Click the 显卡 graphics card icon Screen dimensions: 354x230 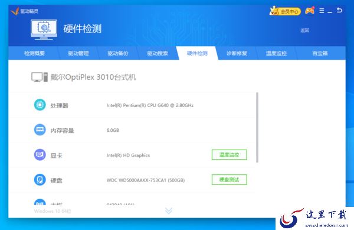pyautogui.click(x=40, y=155)
